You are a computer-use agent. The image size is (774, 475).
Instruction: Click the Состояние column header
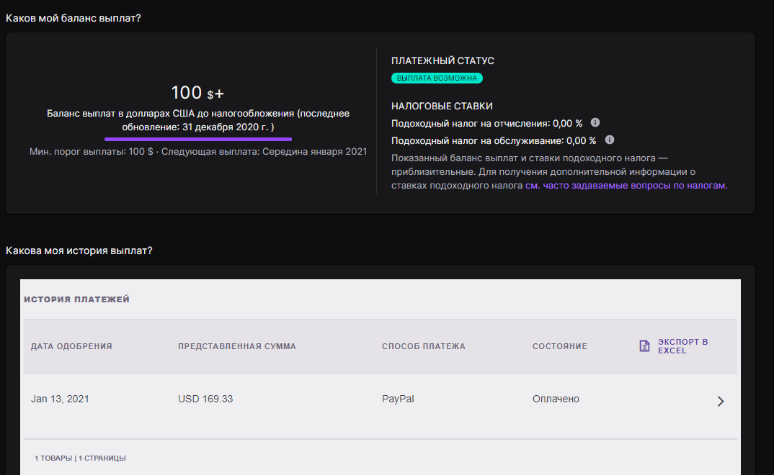pyautogui.click(x=559, y=346)
